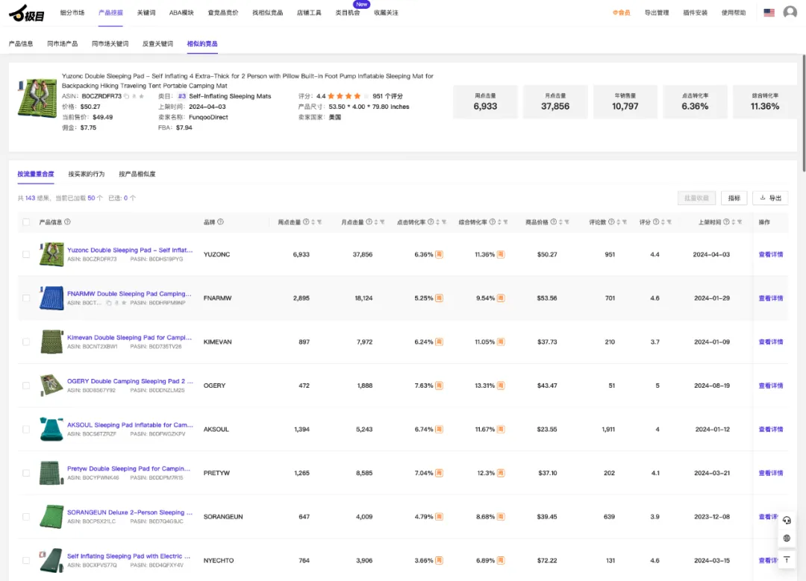
Task: Check the FNARMW Double Sleeping Pad row
Action: click(26, 298)
